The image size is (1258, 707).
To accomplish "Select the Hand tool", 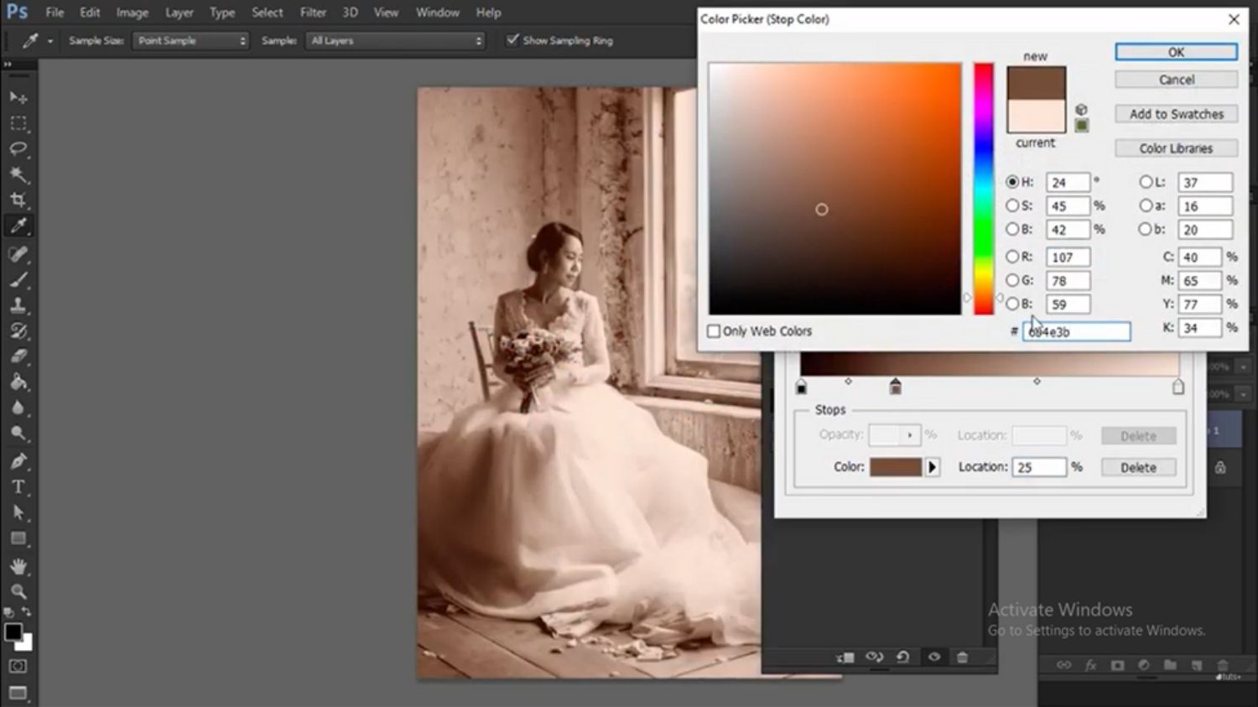I will click(18, 566).
